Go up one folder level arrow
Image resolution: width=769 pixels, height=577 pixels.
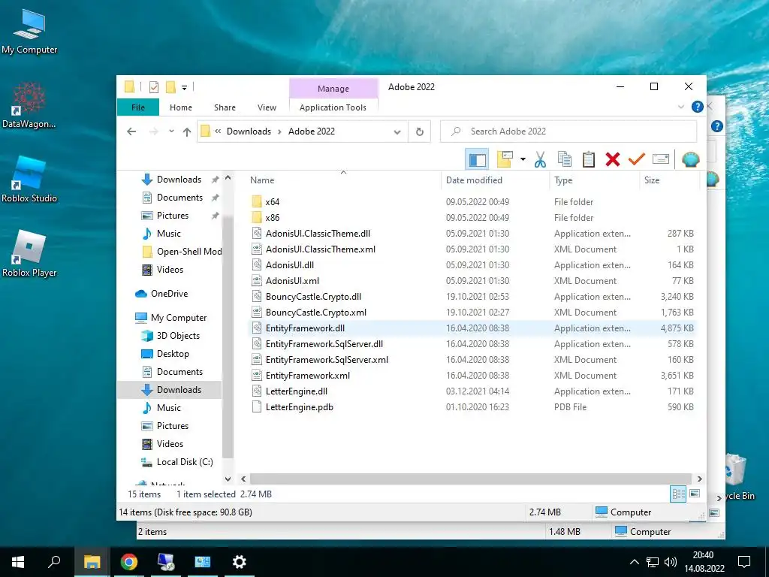pyautogui.click(x=187, y=131)
